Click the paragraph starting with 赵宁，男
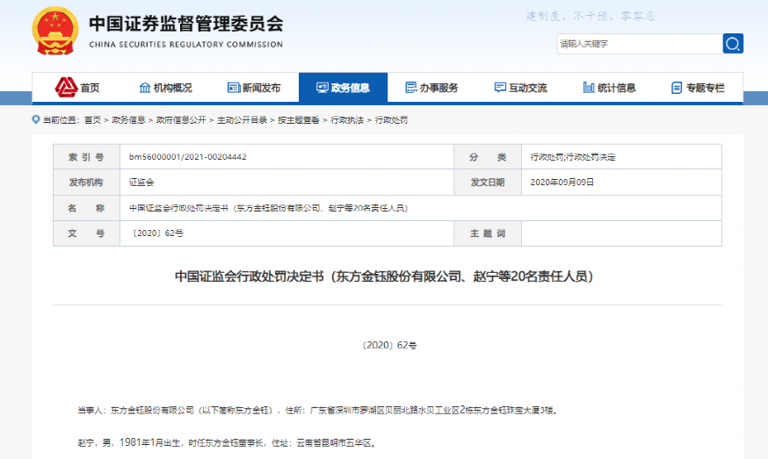Viewport: 768px width, 459px height. tap(228, 443)
